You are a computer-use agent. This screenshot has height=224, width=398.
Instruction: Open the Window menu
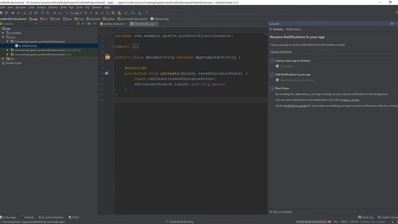pos(97,7)
